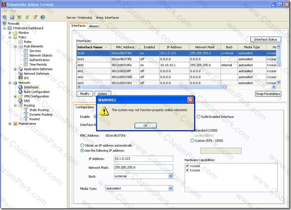This screenshot has width=291, height=210.
Task: Select the VLAN-Enabled Interface radio button
Action: point(198,117)
